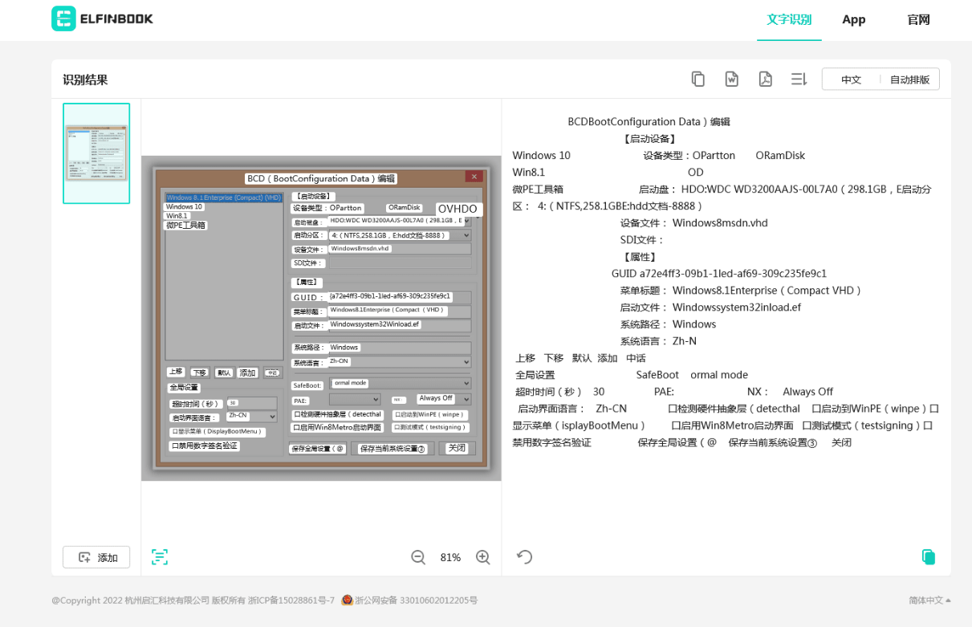The width and height of the screenshot is (972, 627).
Task: Zoom in on the scanned image
Action: (483, 557)
